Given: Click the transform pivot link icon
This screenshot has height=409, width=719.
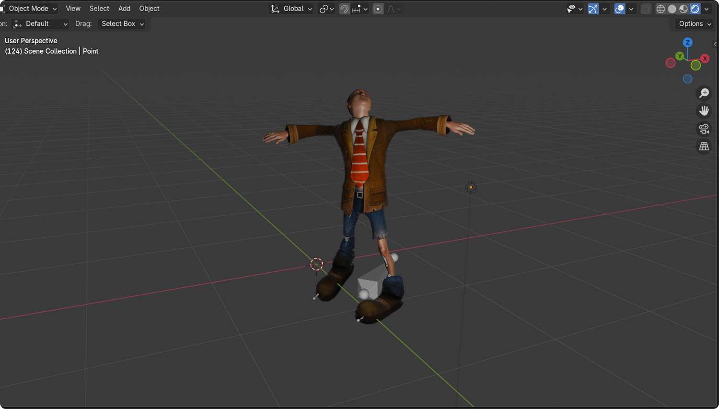Looking at the screenshot, I should tap(324, 9).
